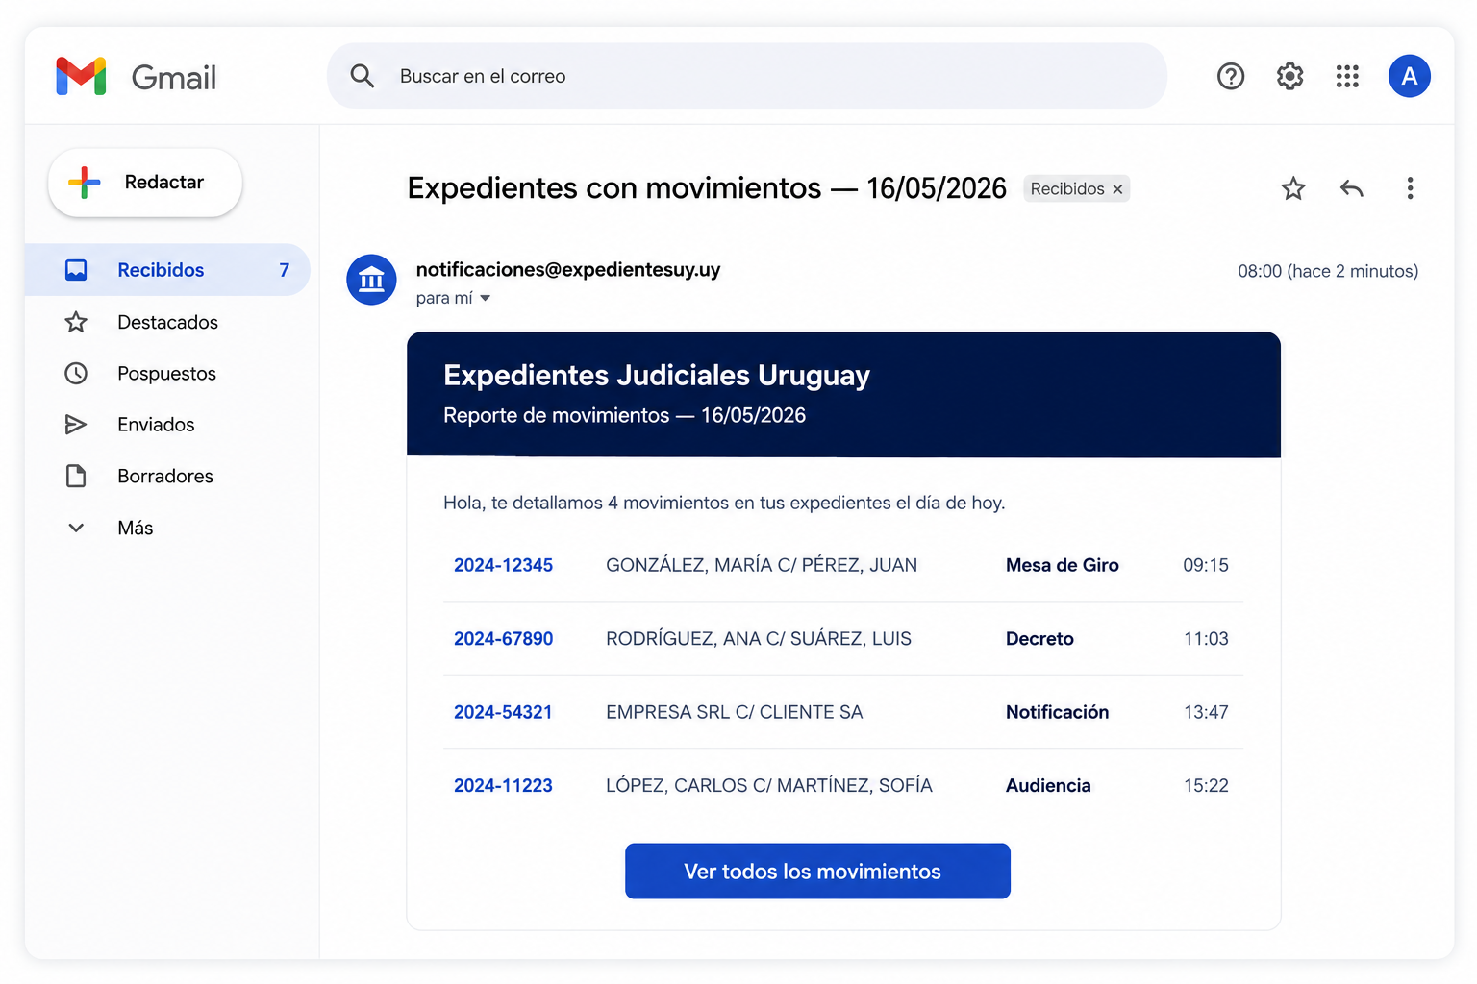This screenshot has height=984, width=1477.
Task: Click 'GONZÁLEZ, MARÍA C/ PÉREZ, JUAN' text
Action: coord(762,565)
